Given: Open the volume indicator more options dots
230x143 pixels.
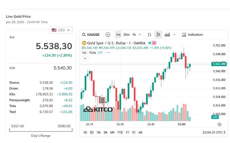Looking at the screenshot, I should pyautogui.click(x=107, y=53).
